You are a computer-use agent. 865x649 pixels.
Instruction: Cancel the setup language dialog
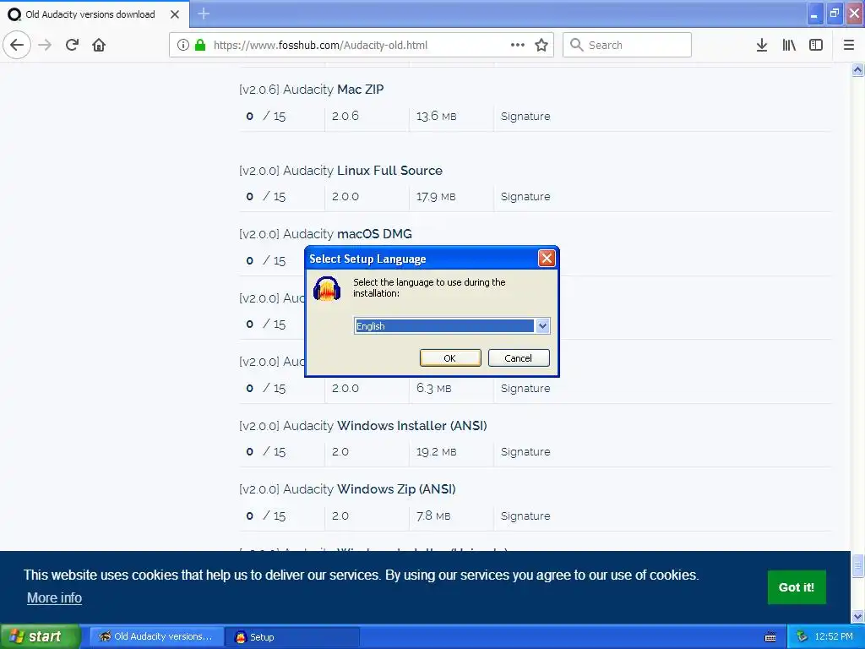[x=519, y=358]
